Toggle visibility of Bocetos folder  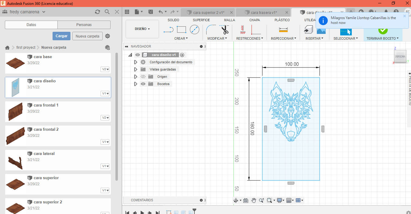(143, 84)
